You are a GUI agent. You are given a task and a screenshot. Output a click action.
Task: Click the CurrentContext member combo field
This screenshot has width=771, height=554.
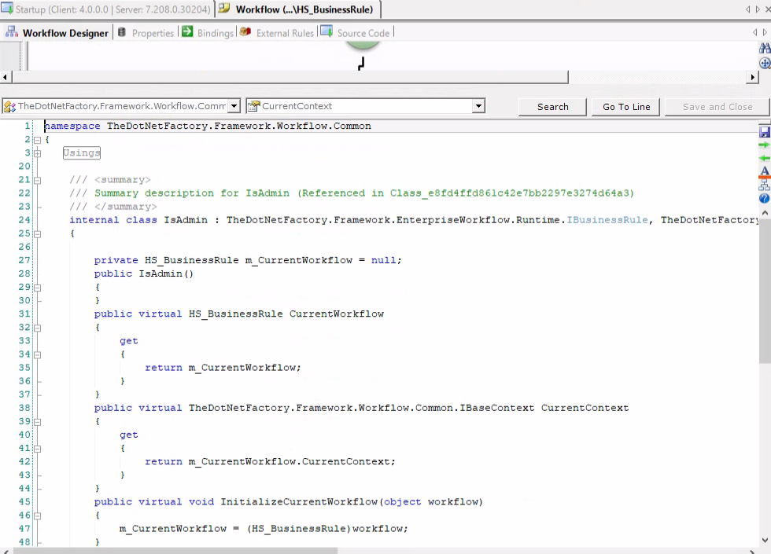pyautogui.click(x=366, y=106)
